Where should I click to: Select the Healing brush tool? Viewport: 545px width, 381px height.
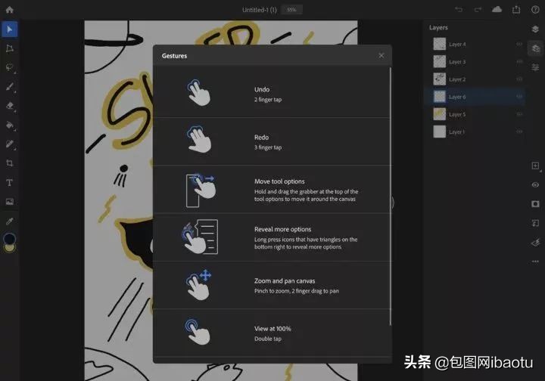[9, 144]
